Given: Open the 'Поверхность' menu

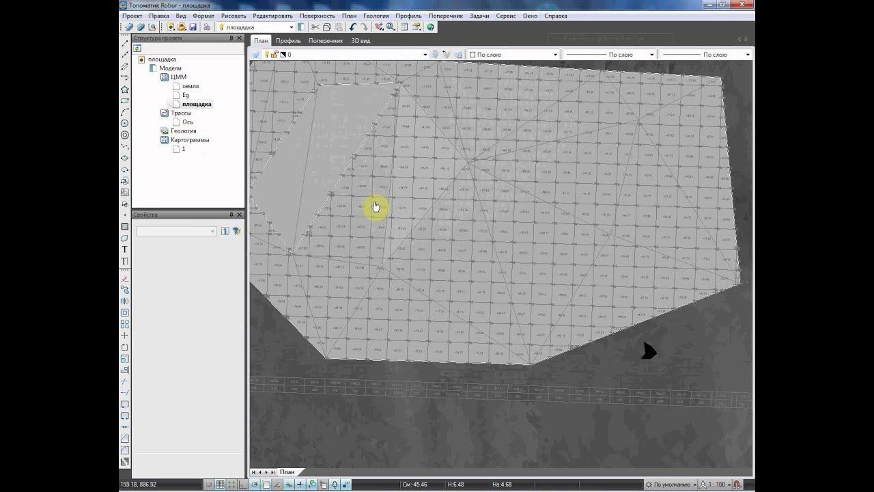Looking at the screenshot, I should point(318,16).
